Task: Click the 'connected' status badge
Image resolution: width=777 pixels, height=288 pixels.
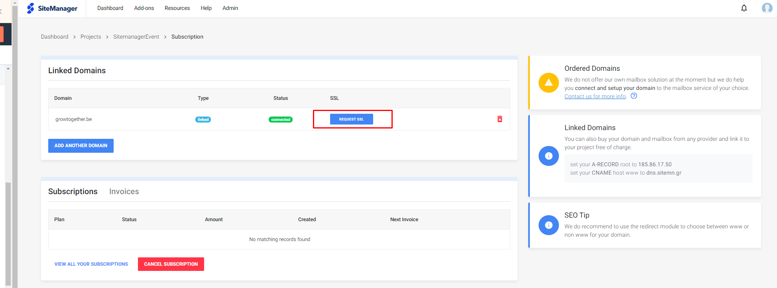Action: click(x=281, y=119)
